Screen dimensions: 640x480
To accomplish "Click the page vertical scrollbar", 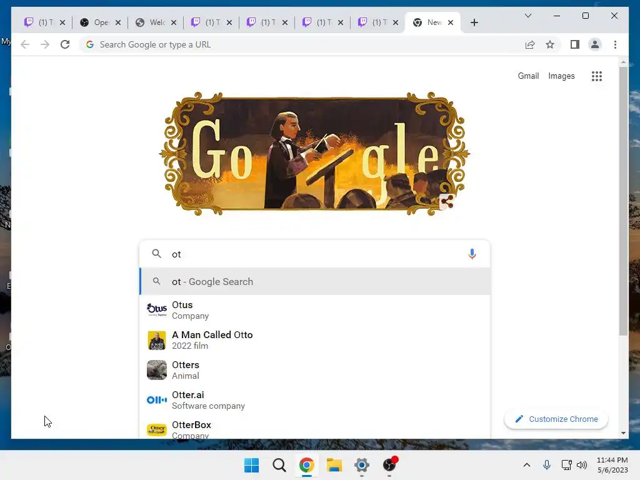I will [x=623, y=202].
